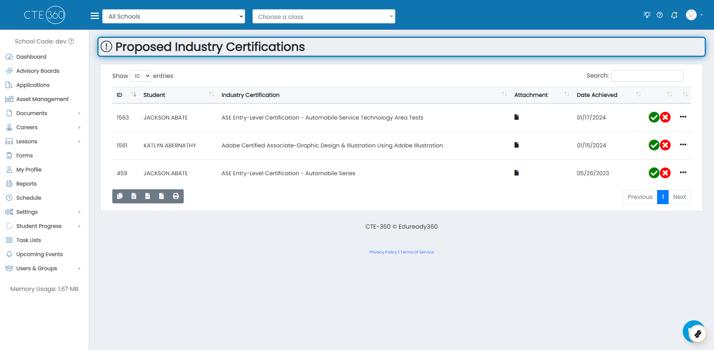
Task: Approve certification 1563 with green check
Action: (654, 117)
